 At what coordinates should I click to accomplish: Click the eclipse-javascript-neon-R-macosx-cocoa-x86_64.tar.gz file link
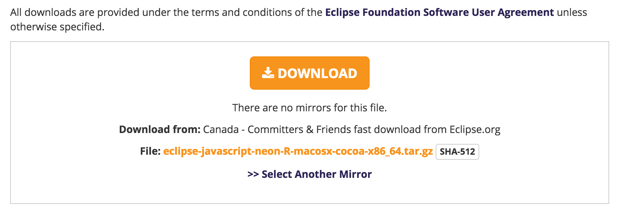tap(298, 151)
